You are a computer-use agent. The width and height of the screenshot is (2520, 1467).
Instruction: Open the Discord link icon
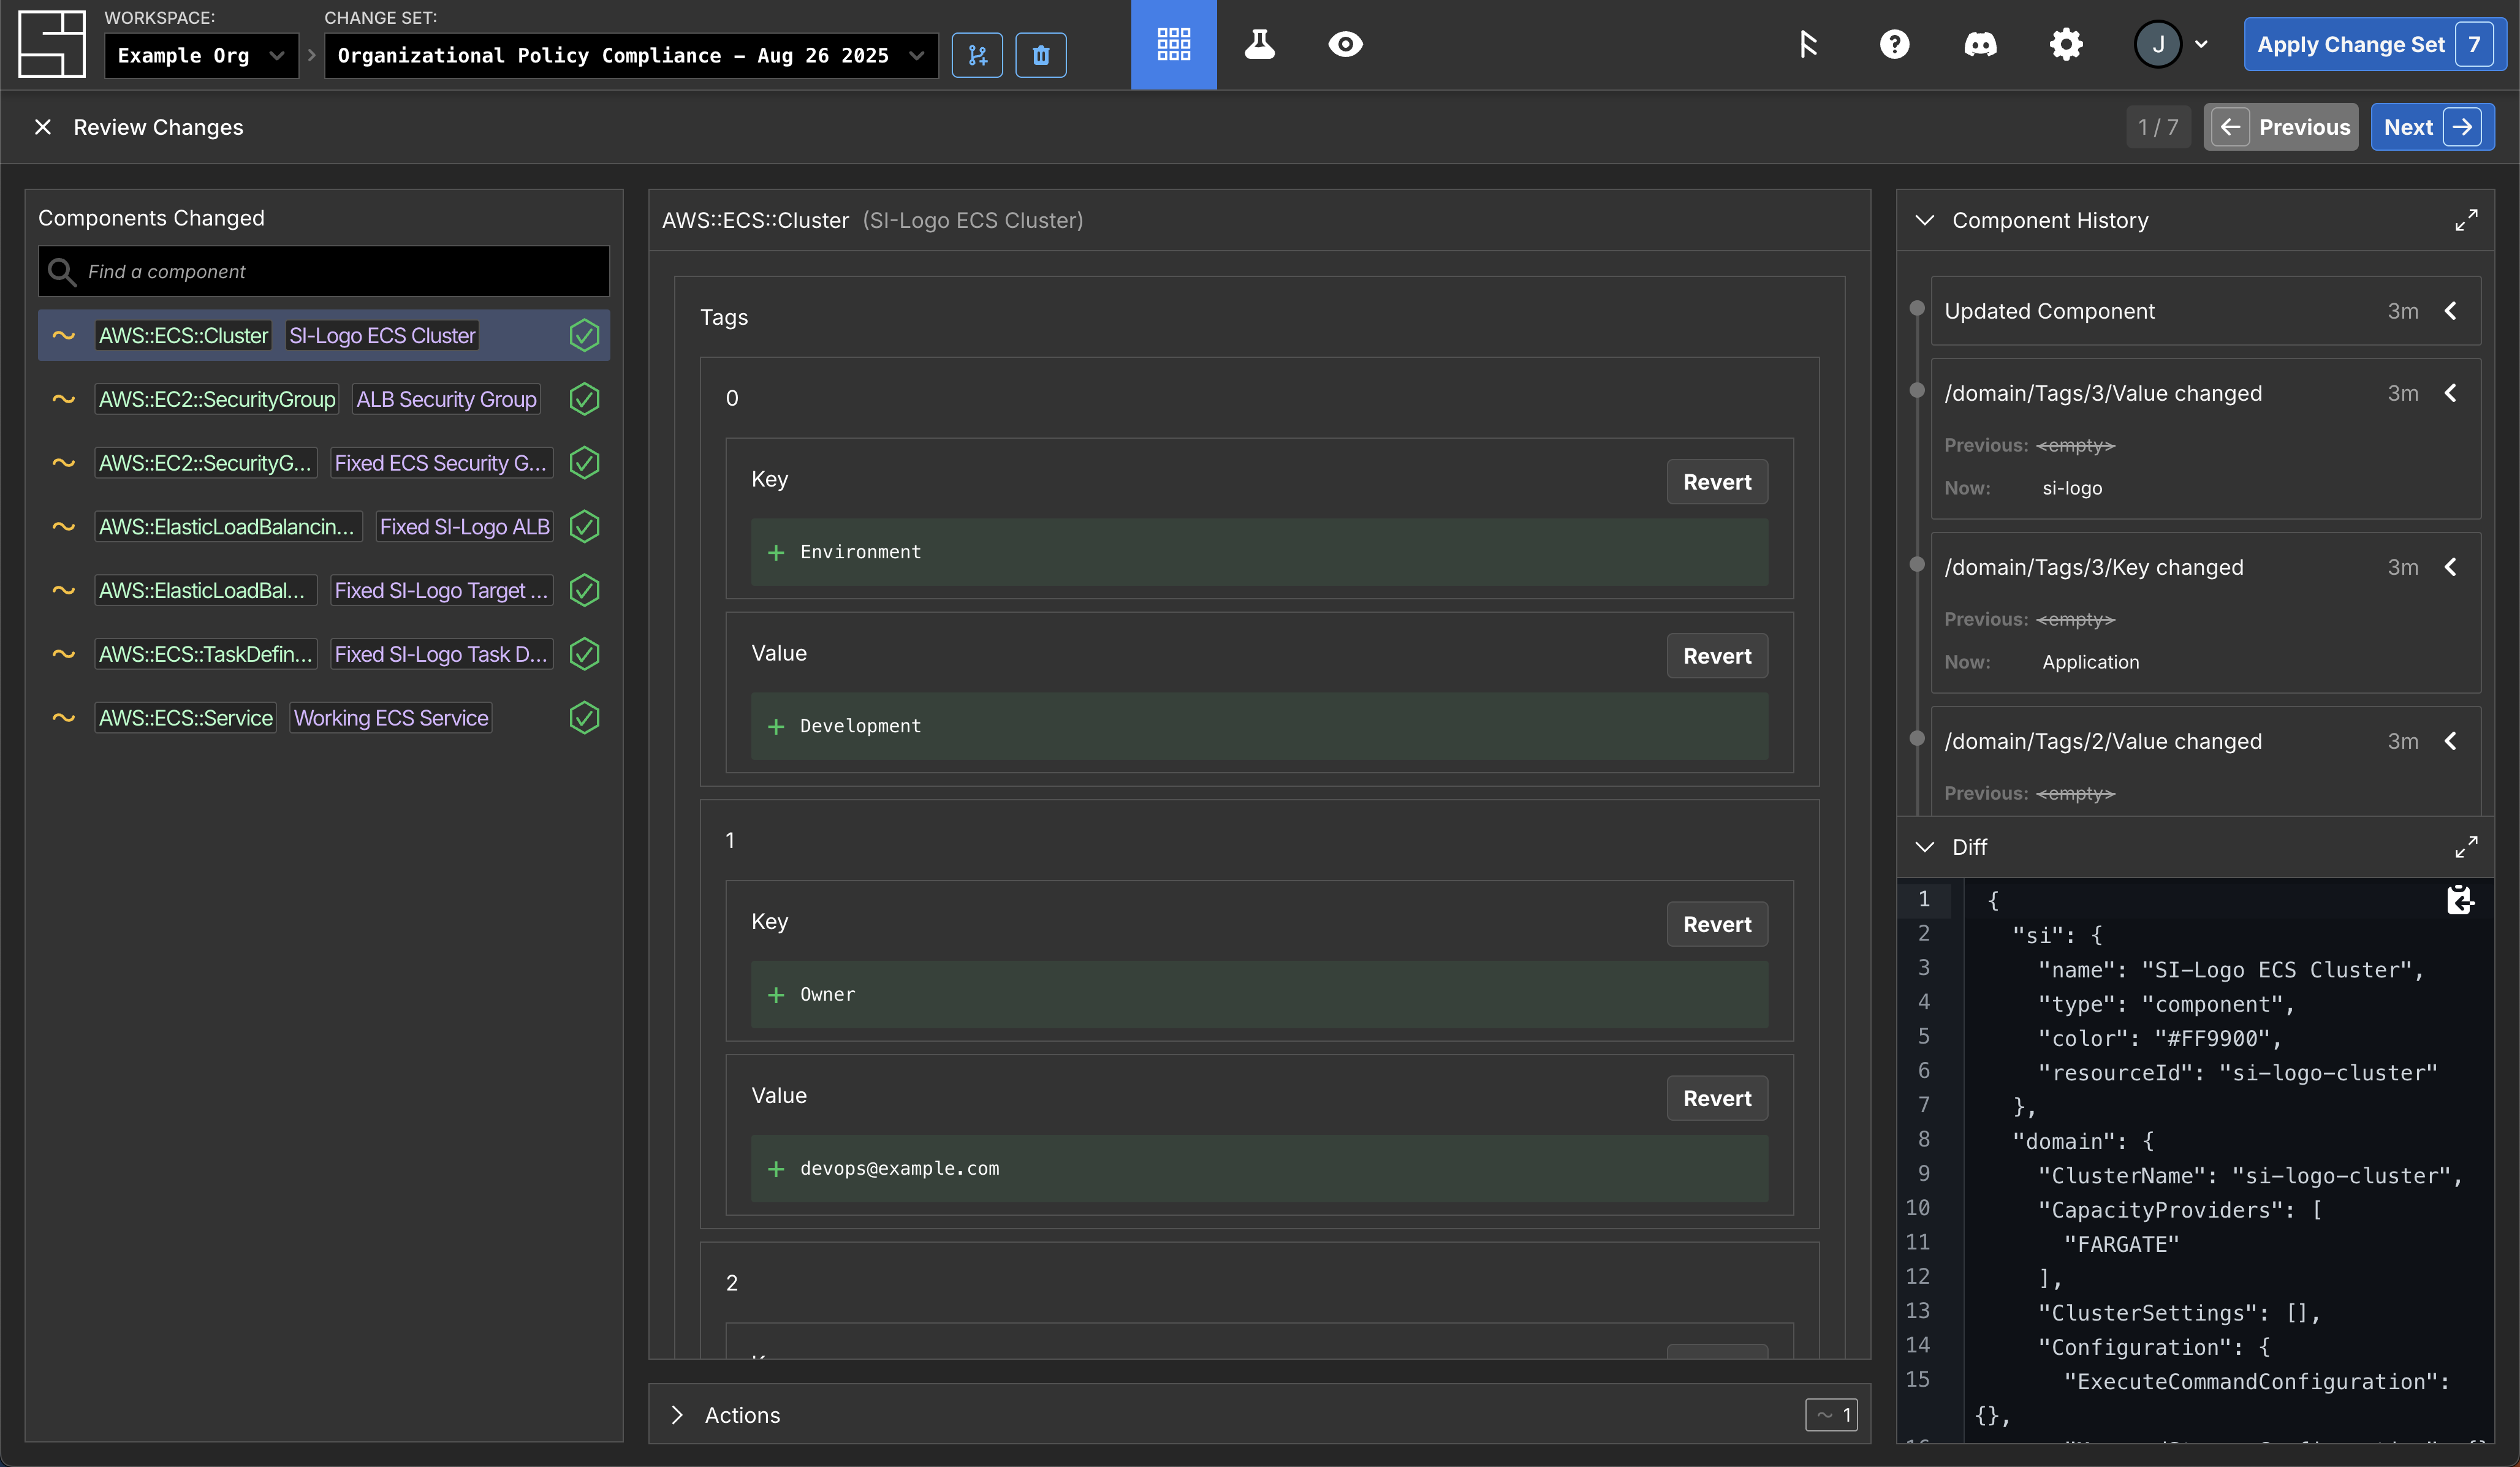click(x=1980, y=44)
